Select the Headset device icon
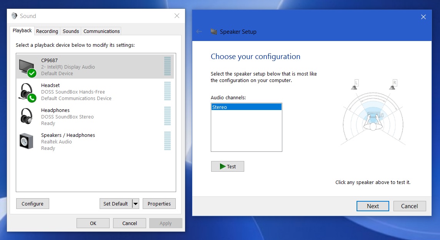Image resolution: width=440 pixels, height=240 pixels. pyautogui.click(x=27, y=92)
